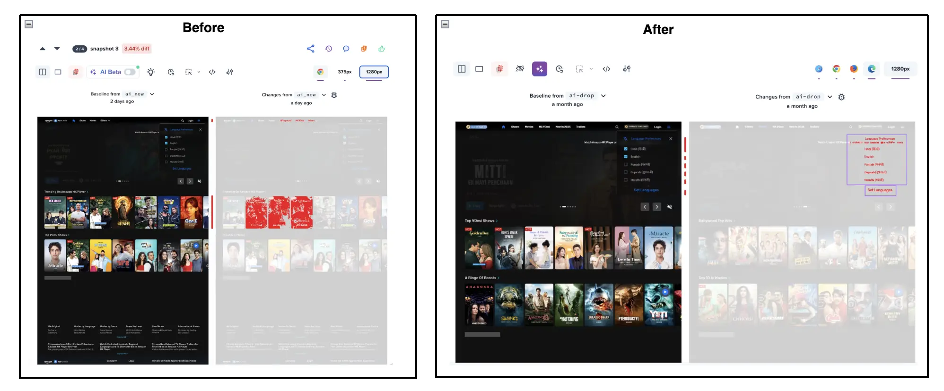
Task: Expand the Changes from ai_new dropdown
Action: point(324,95)
